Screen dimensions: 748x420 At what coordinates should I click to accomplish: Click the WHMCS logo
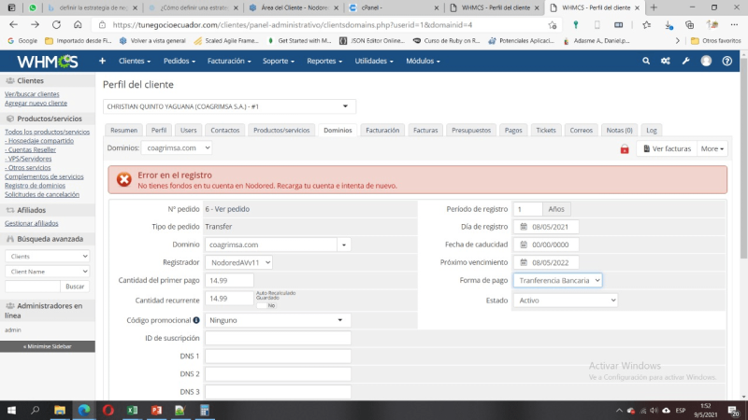point(48,61)
